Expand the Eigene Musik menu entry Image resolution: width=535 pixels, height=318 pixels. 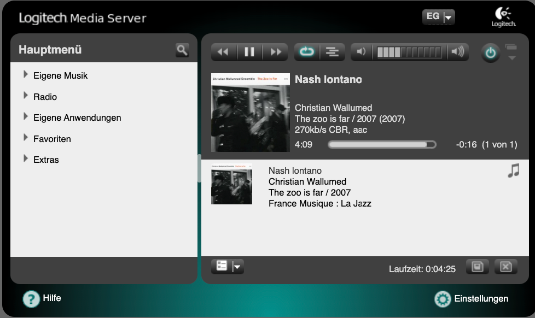point(60,76)
